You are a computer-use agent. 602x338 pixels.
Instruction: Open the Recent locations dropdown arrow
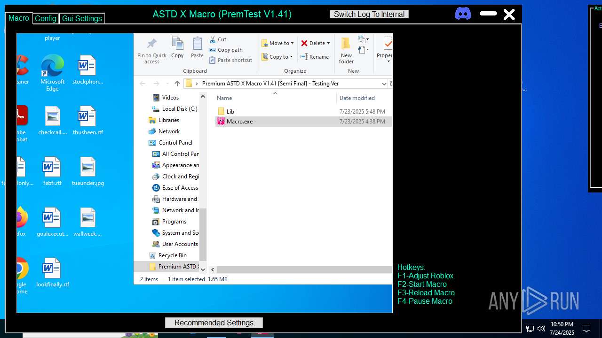tap(166, 84)
